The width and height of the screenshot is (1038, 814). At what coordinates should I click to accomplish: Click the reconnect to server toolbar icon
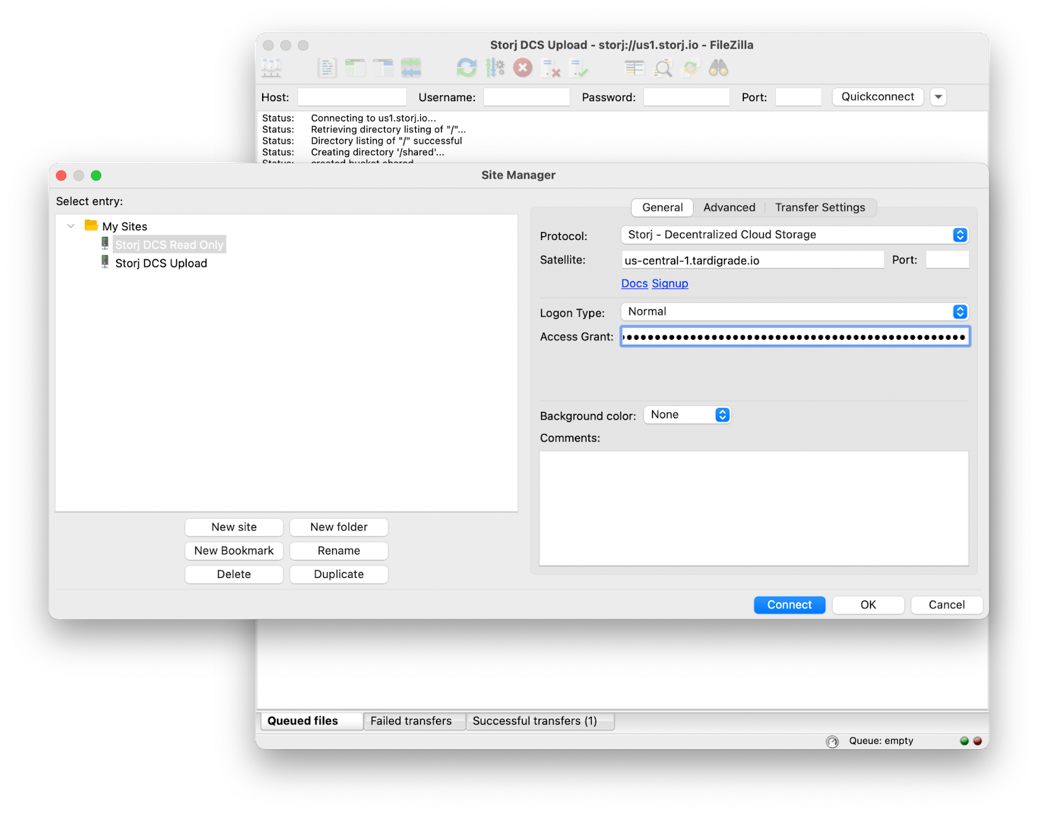(579, 68)
